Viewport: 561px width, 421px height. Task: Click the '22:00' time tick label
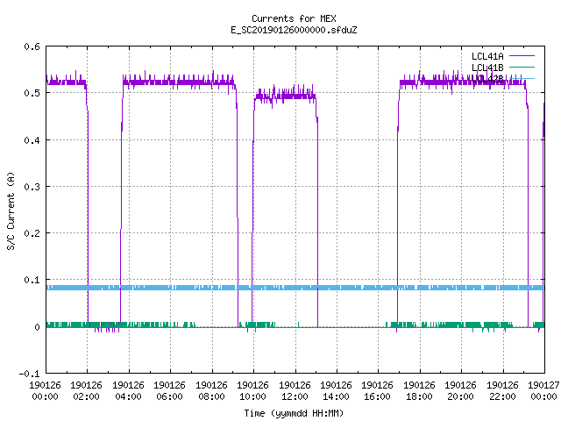pos(502,396)
